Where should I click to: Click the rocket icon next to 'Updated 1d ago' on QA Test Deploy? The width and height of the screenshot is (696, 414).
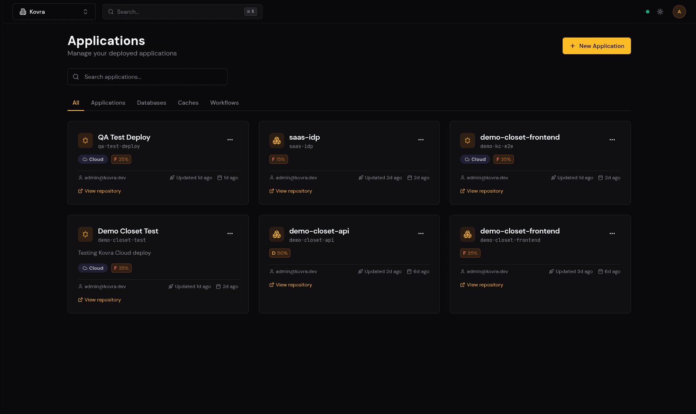pos(172,178)
